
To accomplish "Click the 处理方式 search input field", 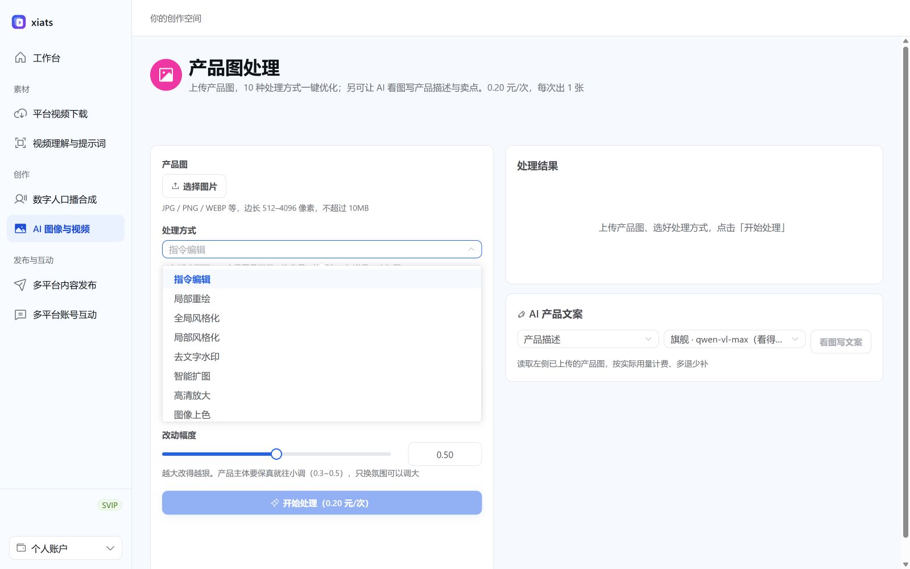I will 322,249.
